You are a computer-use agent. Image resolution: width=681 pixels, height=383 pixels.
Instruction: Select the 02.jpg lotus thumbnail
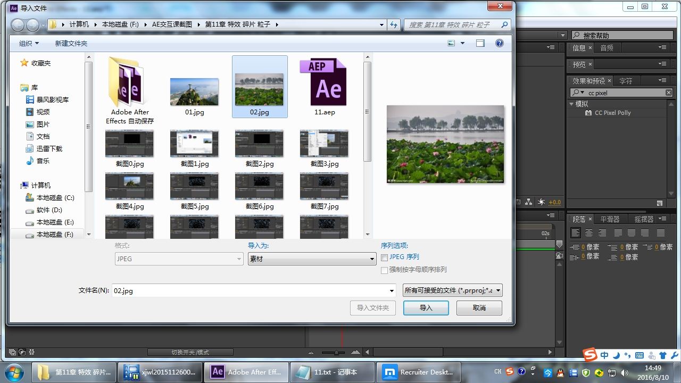tap(260, 87)
